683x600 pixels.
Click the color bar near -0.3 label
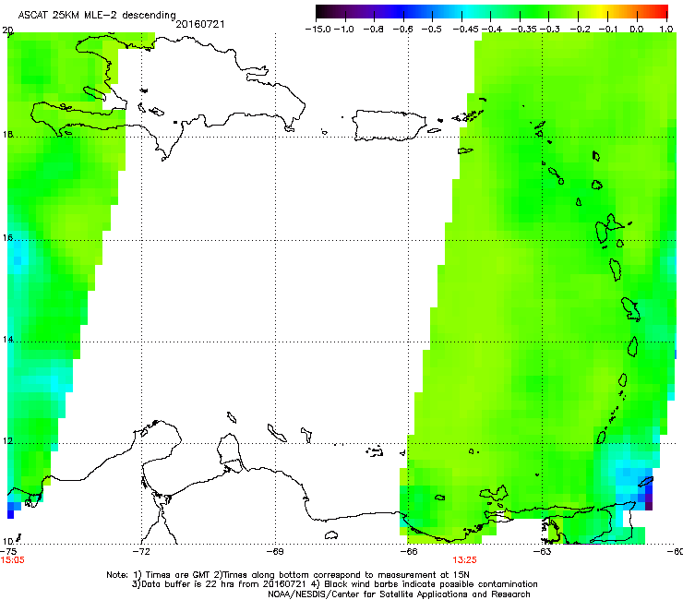(x=549, y=11)
